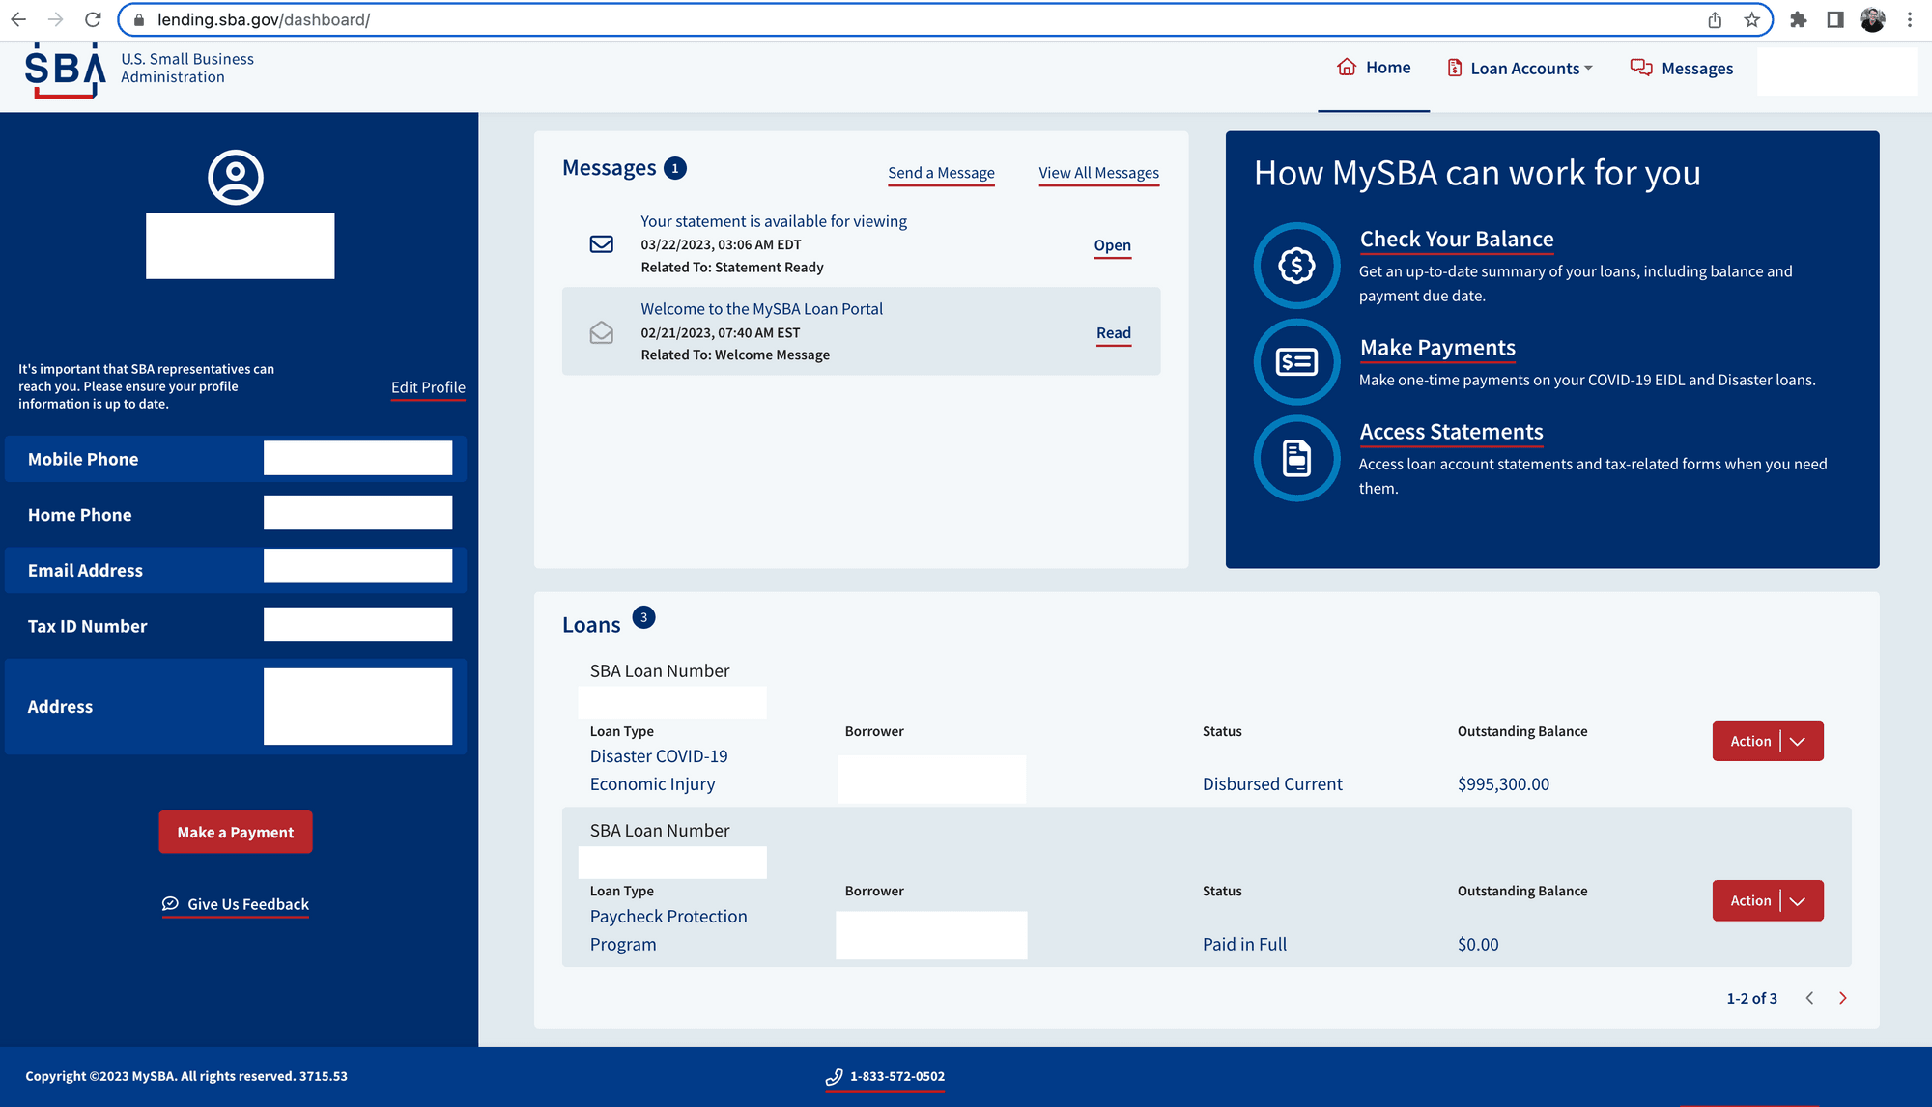Go to next loans page arrow
Screen dimensions: 1932x1107
pos(1842,998)
